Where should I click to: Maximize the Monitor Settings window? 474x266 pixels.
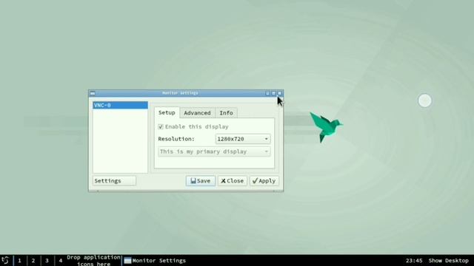pos(273,93)
